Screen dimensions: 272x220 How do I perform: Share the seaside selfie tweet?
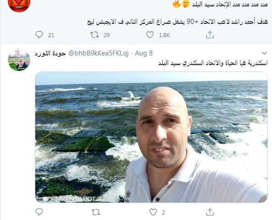(x=210, y=212)
